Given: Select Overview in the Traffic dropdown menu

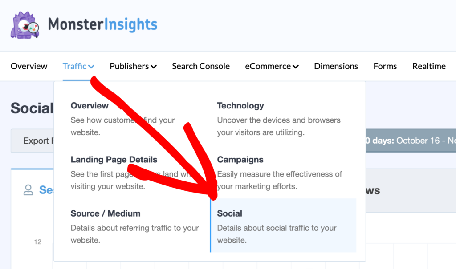Looking at the screenshot, I should 90,106.
